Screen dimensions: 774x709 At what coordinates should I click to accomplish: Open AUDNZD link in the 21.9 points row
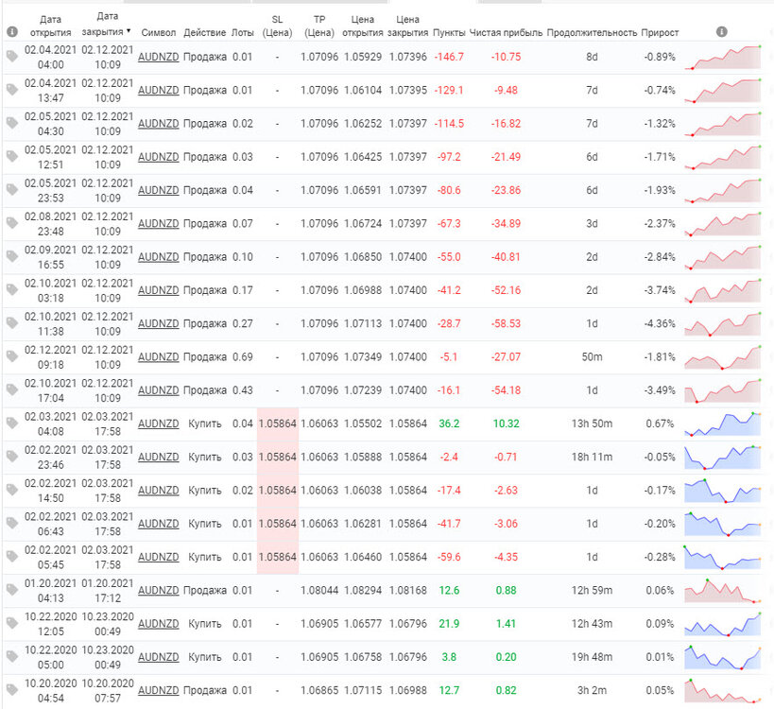[158, 623]
